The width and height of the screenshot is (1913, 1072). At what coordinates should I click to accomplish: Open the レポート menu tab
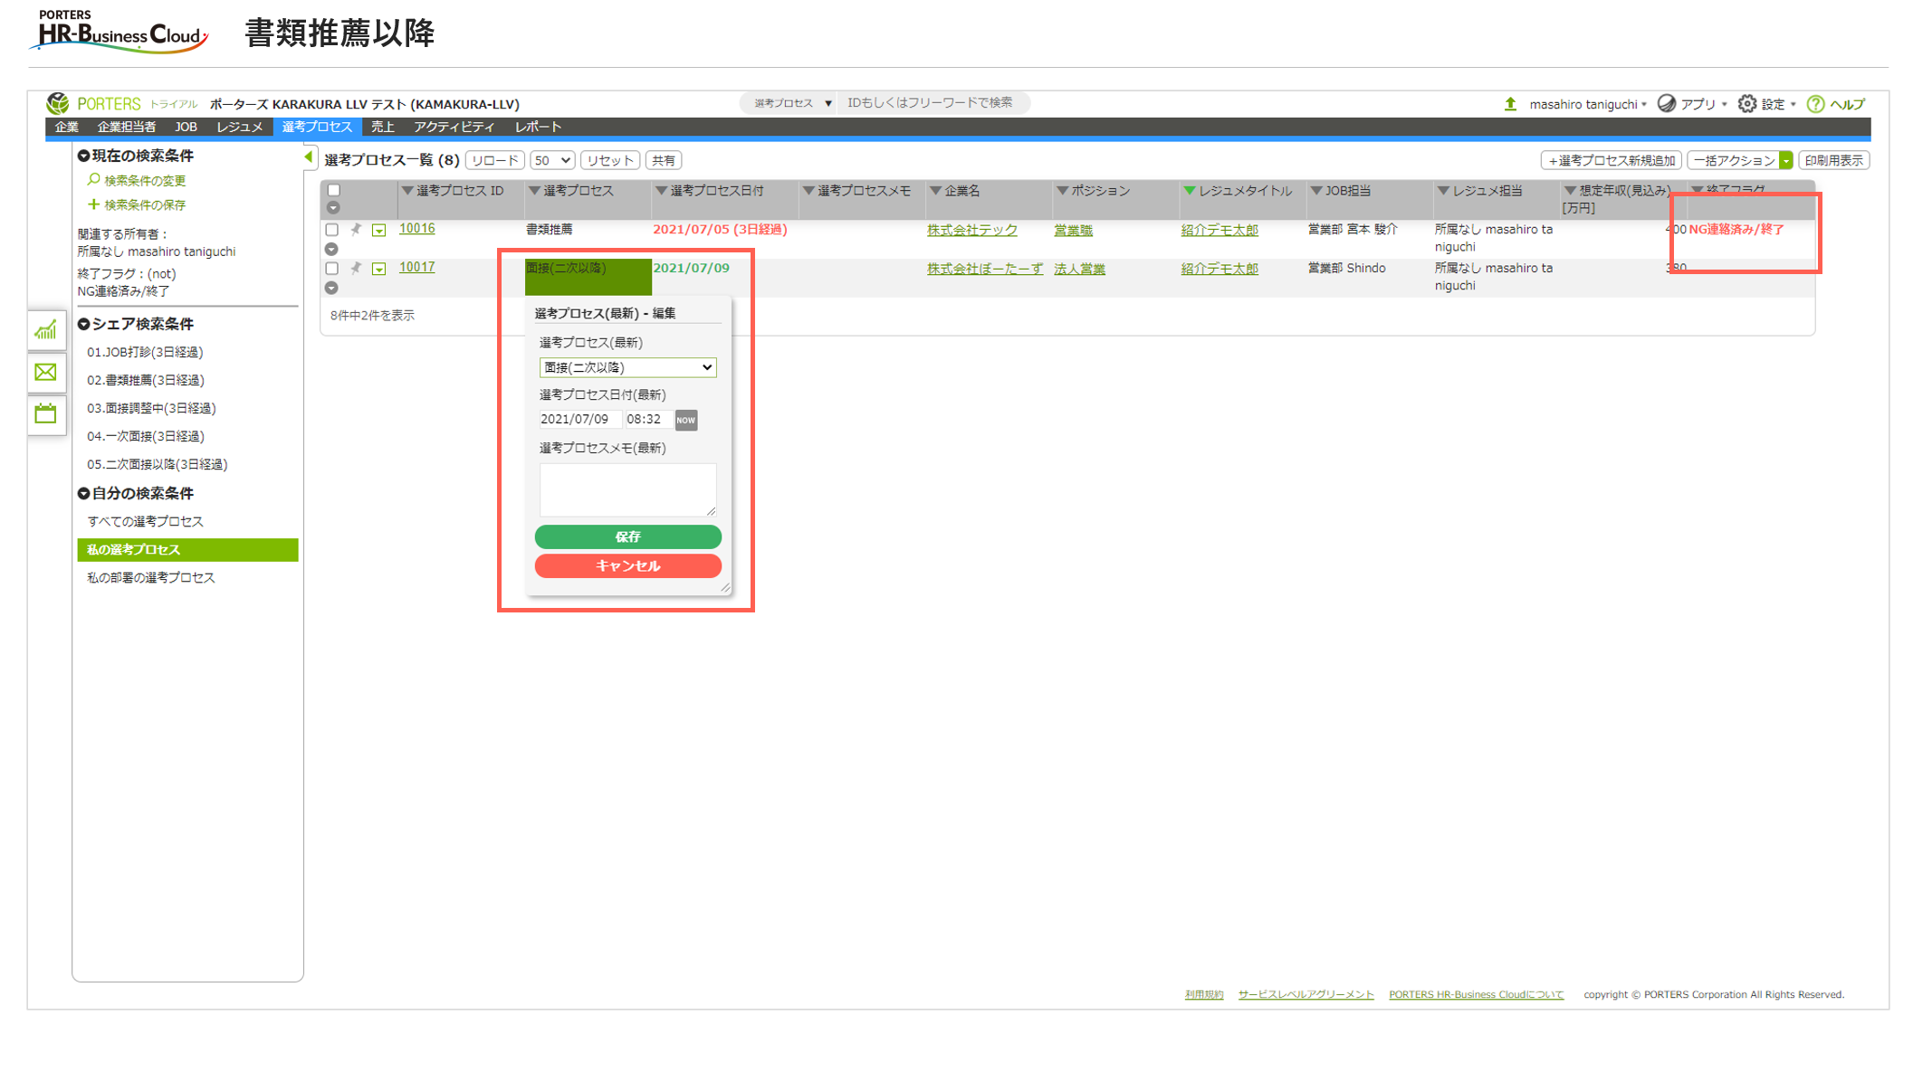coord(538,127)
